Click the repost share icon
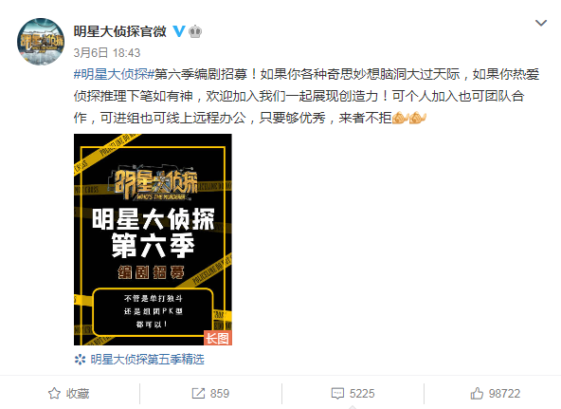 click(198, 393)
